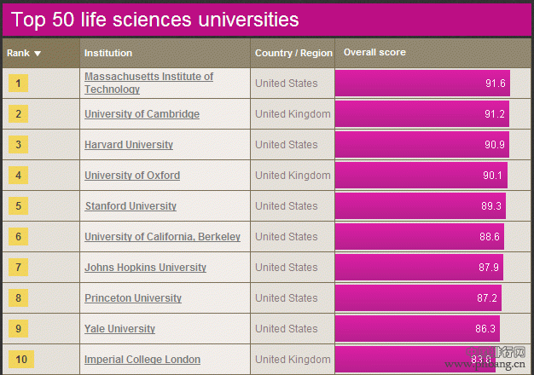Image resolution: width=534 pixels, height=375 pixels.
Task: Open University of Oxford link
Action: pos(132,176)
